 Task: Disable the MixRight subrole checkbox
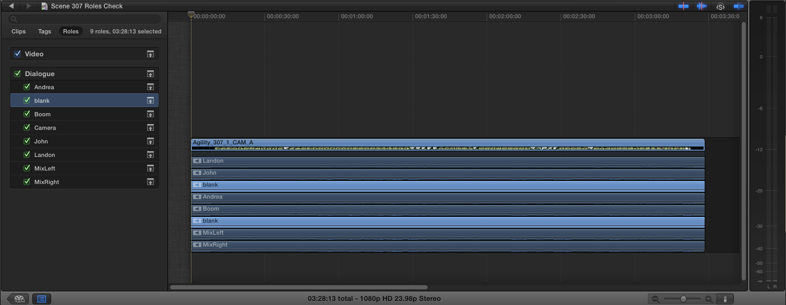[x=27, y=181]
